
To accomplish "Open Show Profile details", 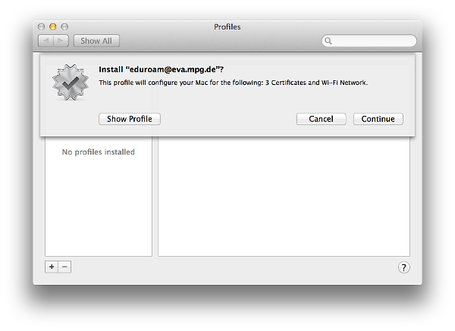I will [x=130, y=119].
